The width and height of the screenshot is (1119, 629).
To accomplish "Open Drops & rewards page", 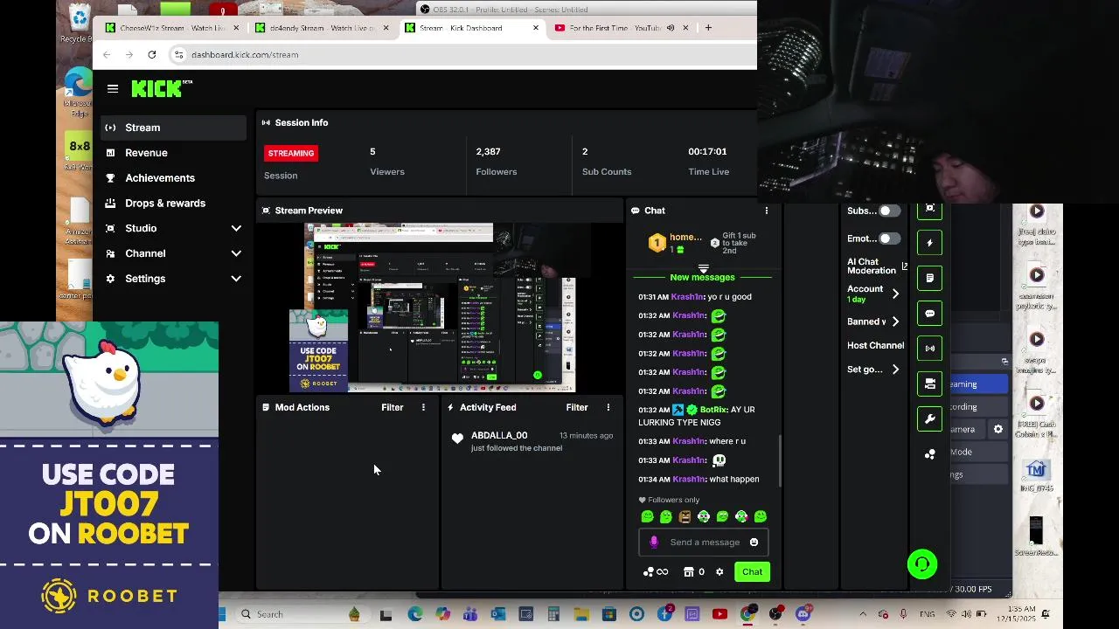I will 173,204.
